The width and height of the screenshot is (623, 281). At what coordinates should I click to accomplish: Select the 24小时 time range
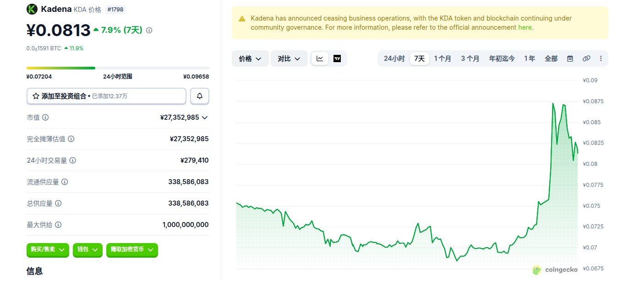(394, 58)
